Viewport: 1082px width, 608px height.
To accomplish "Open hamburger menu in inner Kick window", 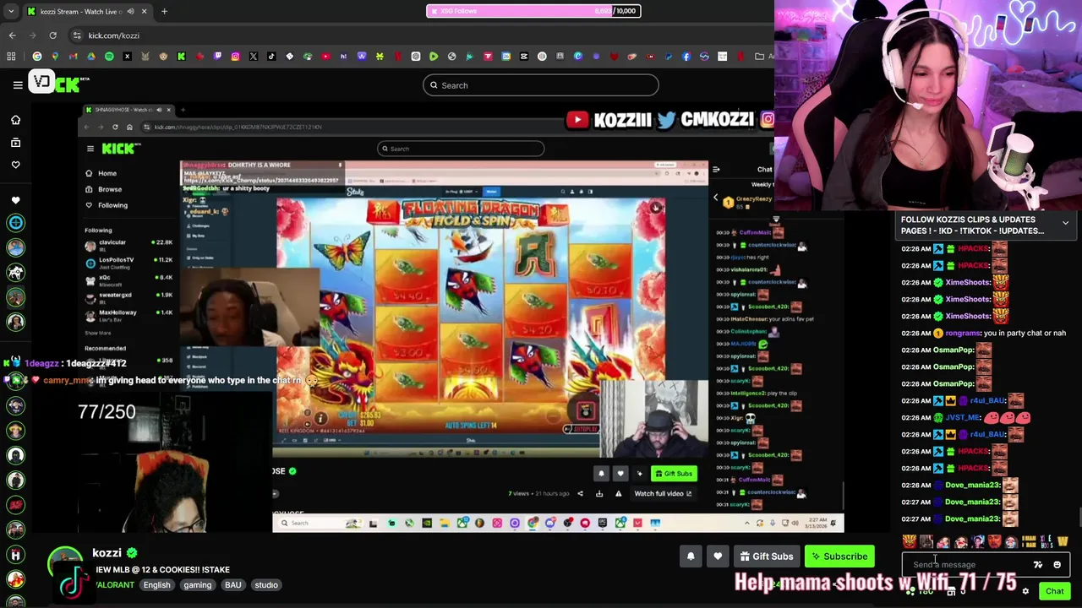I will [90, 149].
